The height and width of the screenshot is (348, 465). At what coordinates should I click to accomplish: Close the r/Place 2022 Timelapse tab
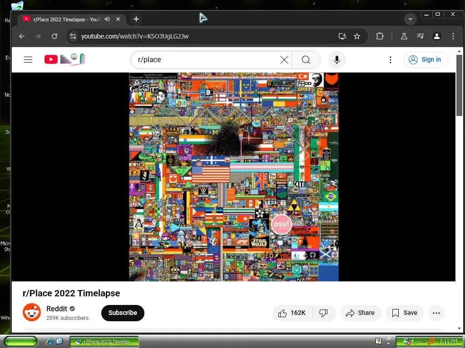pos(118,19)
